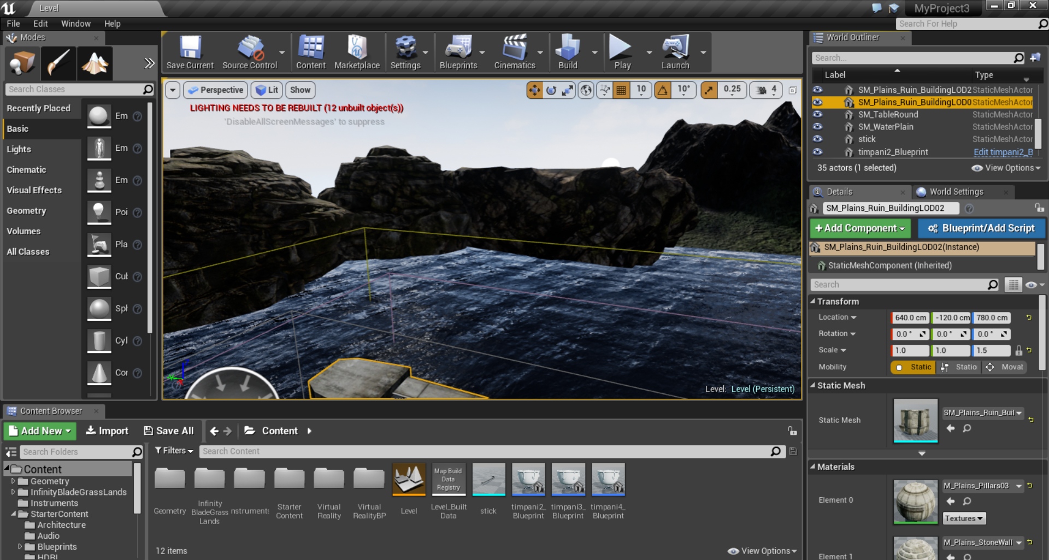This screenshot has height=560, width=1049.
Task: Open Filters dropdown in Content Browser
Action: coord(174,451)
